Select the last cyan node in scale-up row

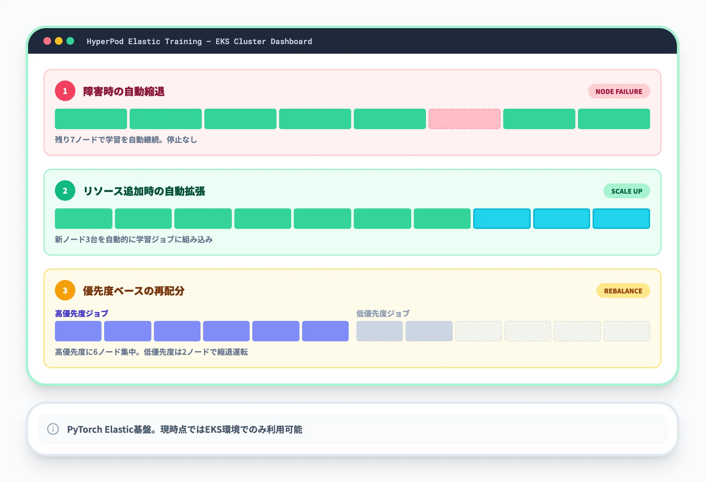pyautogui.click(x=621, y=219)
